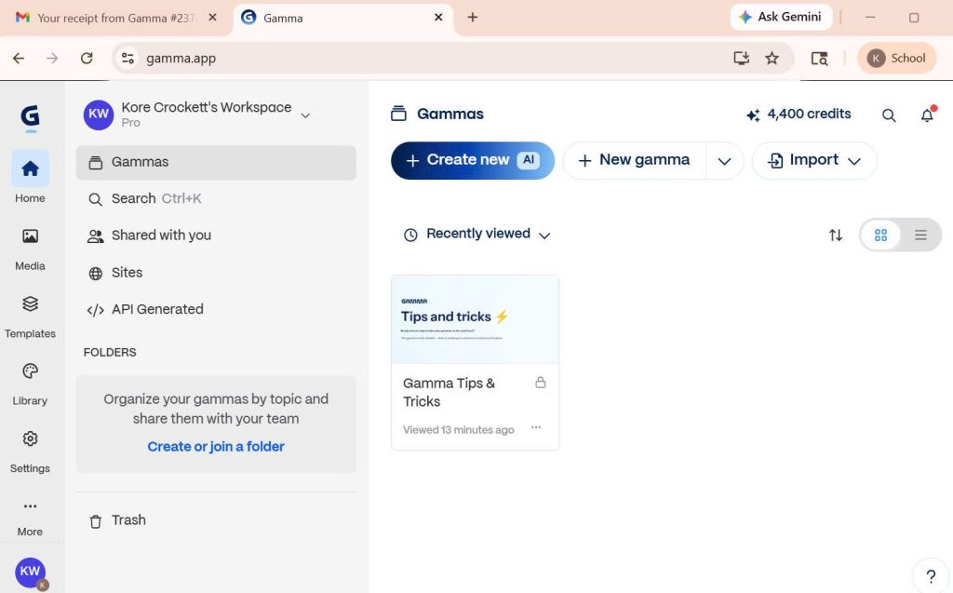Click the Gamma logo in the sidebar
This screenshot has width=953, height=593.
[x=30, y=117]
